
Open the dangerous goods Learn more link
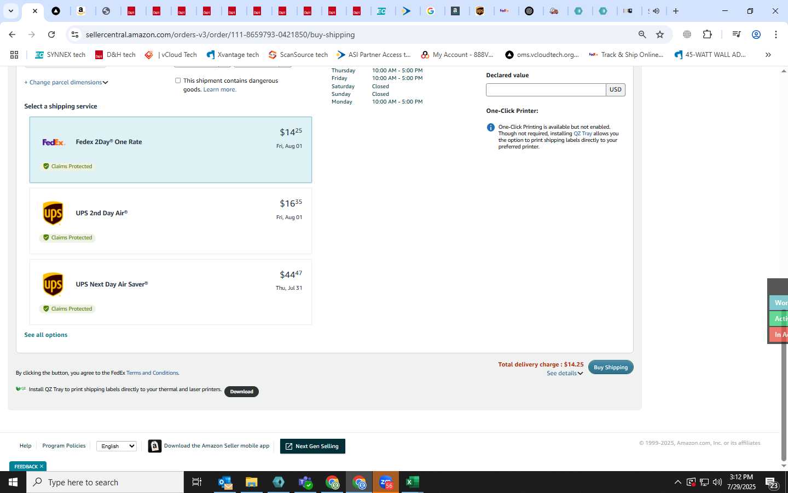click(x=219, y=89)
